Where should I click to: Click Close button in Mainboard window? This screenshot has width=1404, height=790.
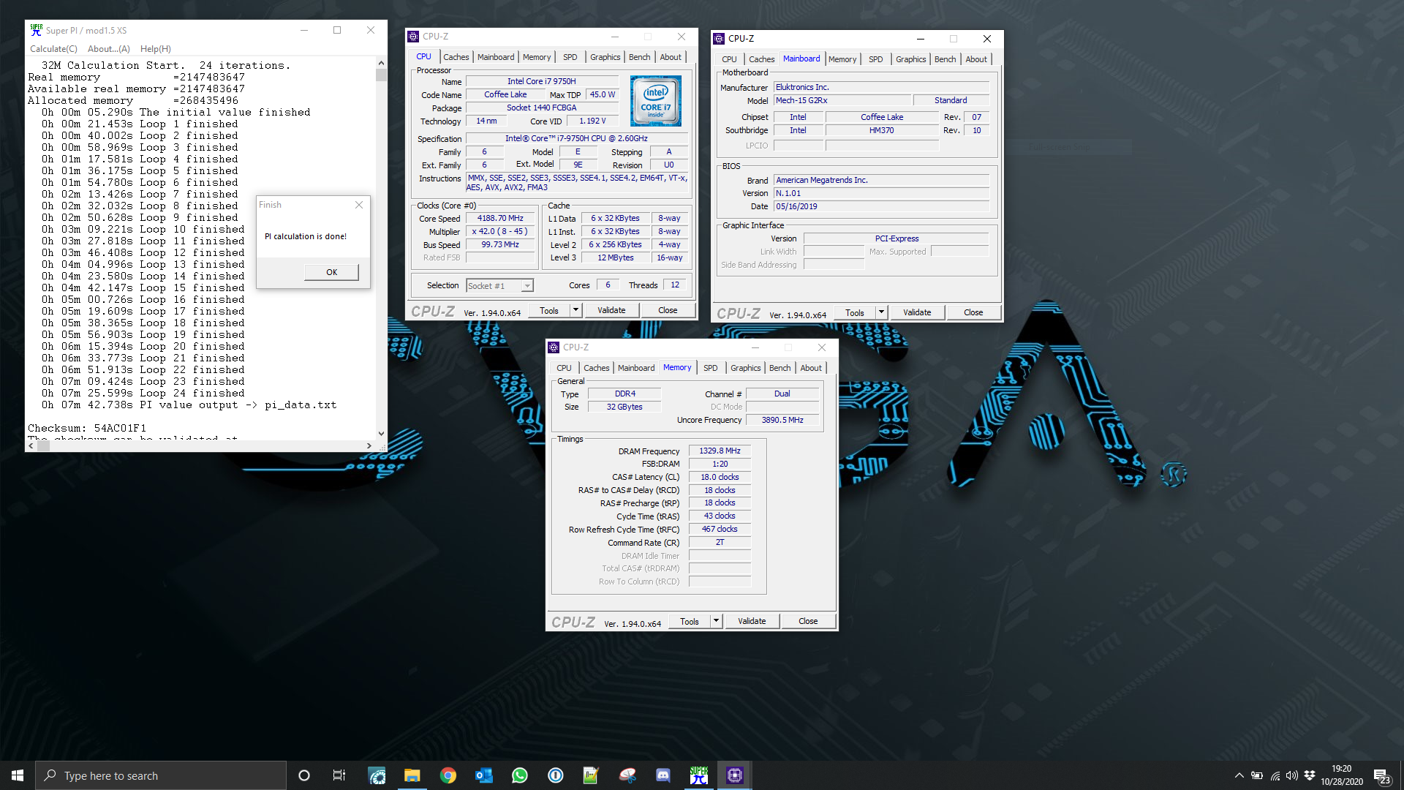coord(973,313)
